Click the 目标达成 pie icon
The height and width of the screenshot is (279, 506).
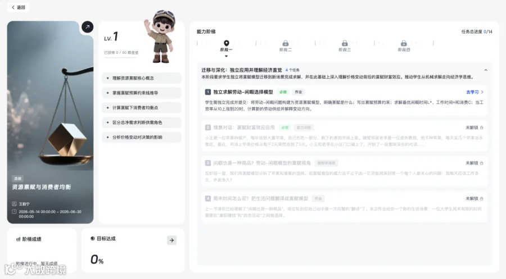tap(93, 239)
